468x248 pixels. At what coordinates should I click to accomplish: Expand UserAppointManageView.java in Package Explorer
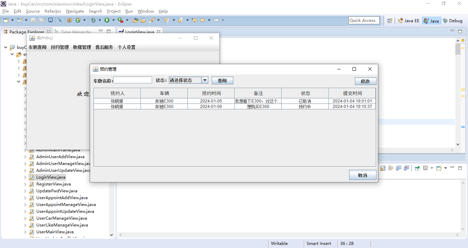click(25, 205)
